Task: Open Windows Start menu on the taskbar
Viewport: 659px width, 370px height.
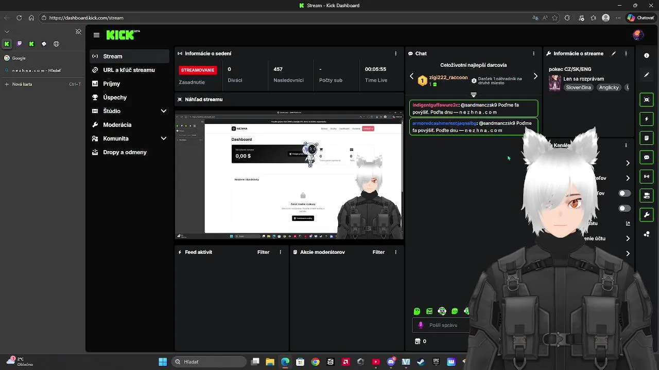Action: point(163,362)
